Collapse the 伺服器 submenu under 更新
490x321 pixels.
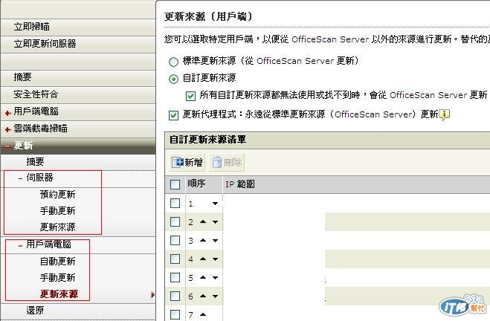click(x=20, y=178)
